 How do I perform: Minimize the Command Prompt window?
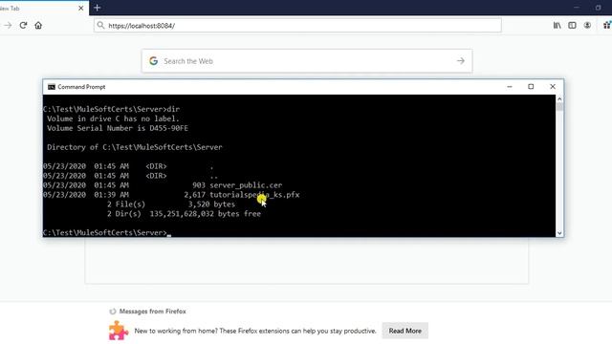[x=510, y=87]
